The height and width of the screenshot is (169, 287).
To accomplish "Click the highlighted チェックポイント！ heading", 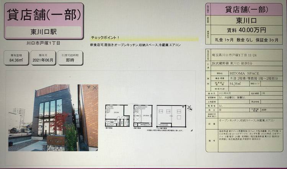I will pos(105,38).
